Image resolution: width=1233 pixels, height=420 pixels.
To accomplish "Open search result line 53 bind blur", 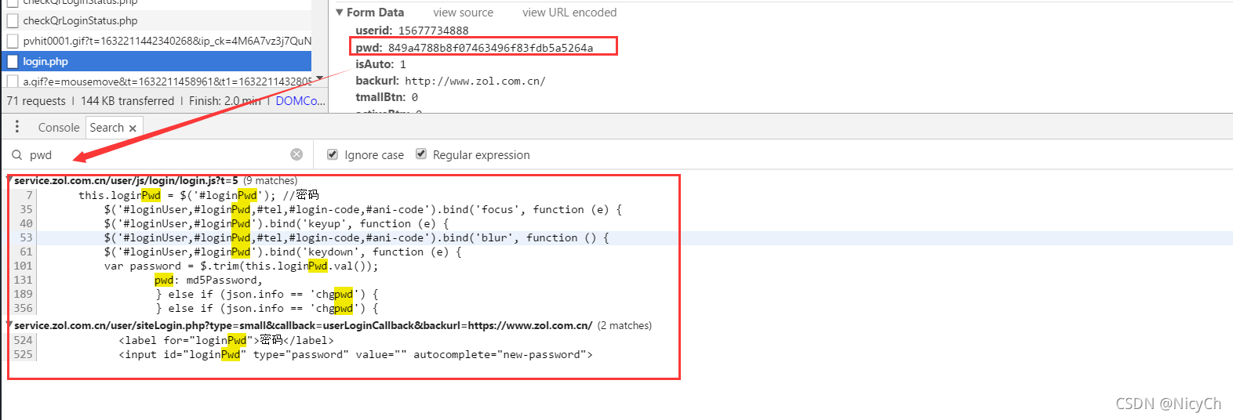I will click(356, 237).
